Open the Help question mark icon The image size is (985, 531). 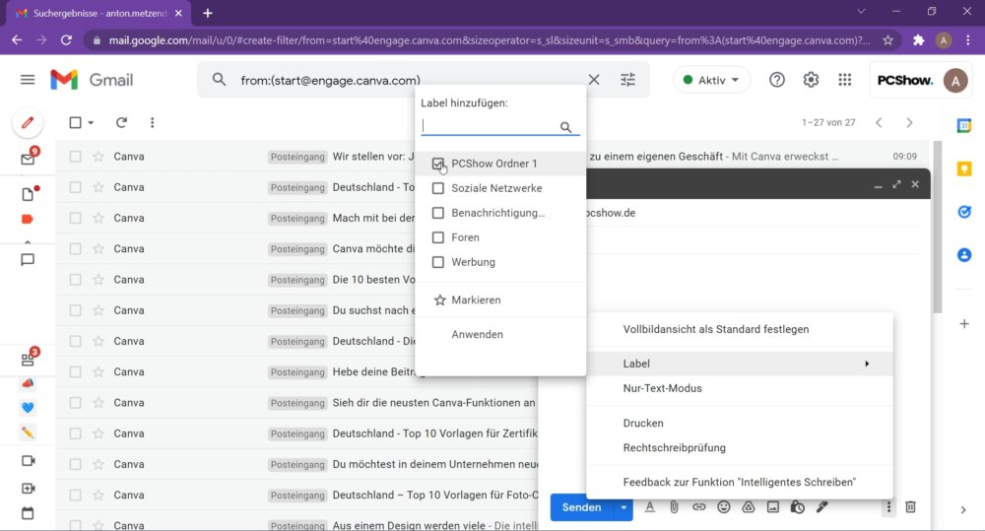coord(777,80)
